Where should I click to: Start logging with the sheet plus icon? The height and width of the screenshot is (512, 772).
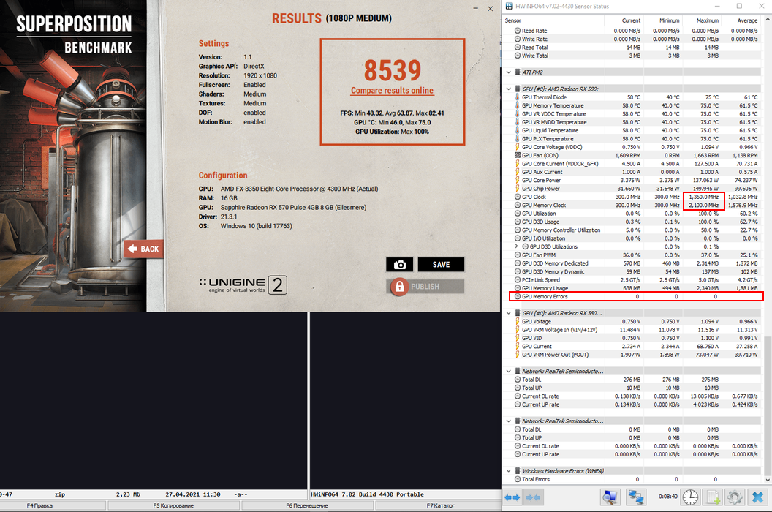click(x=714, y=497)
